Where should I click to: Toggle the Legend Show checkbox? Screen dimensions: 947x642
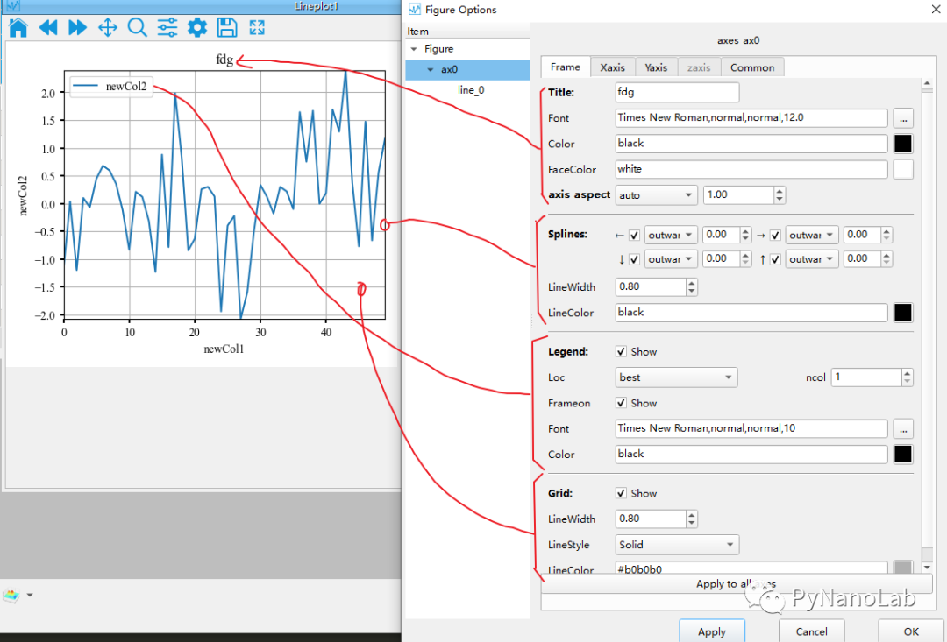621,351
